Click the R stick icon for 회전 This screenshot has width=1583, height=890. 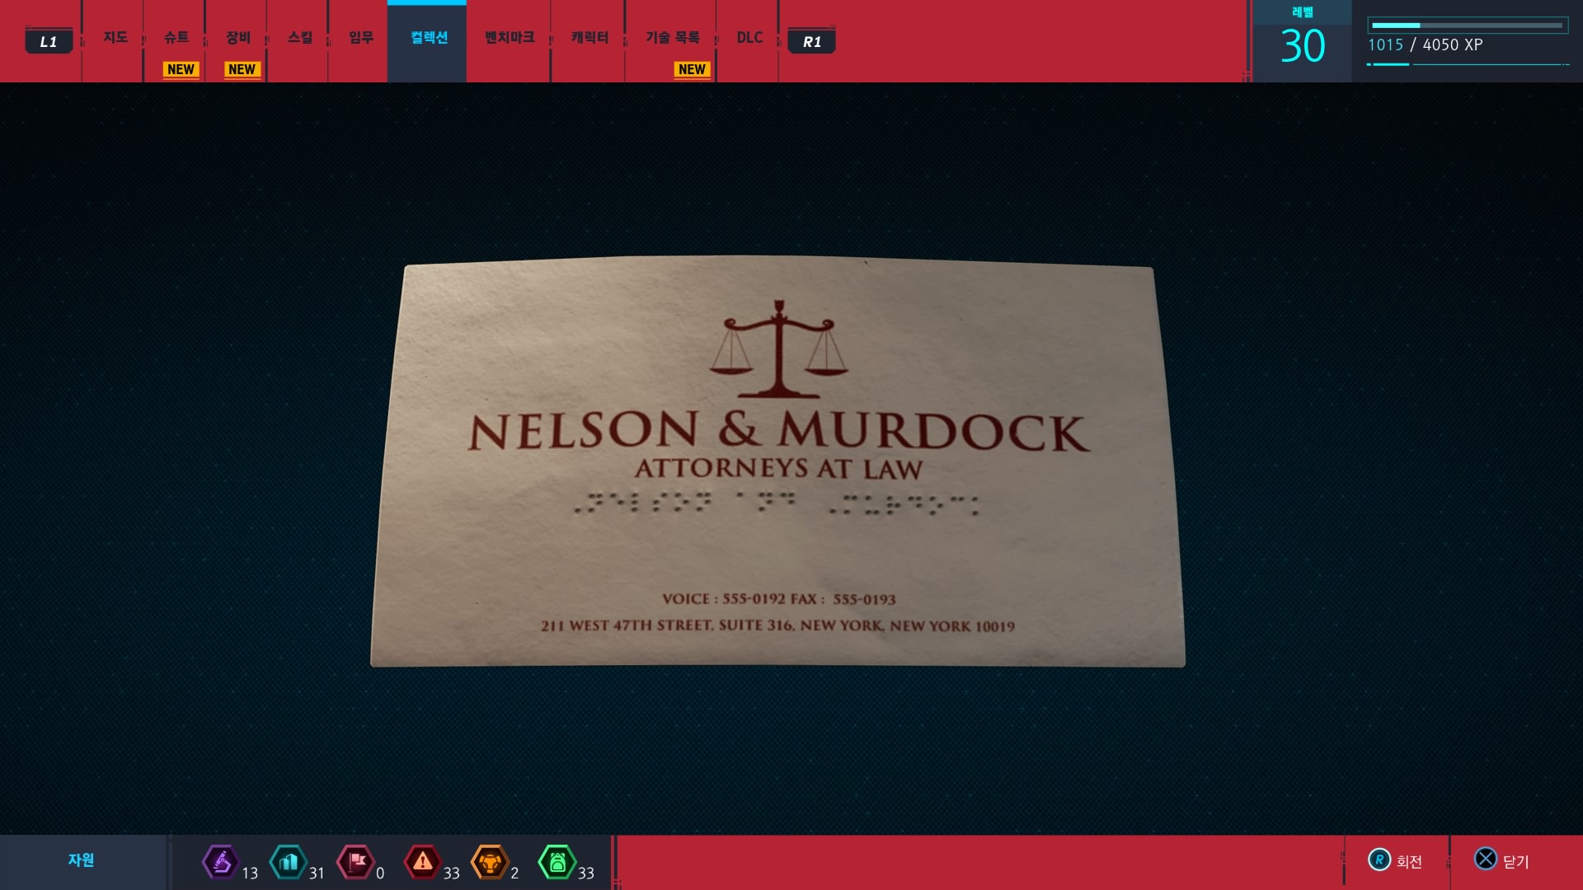coord(1379,860)
